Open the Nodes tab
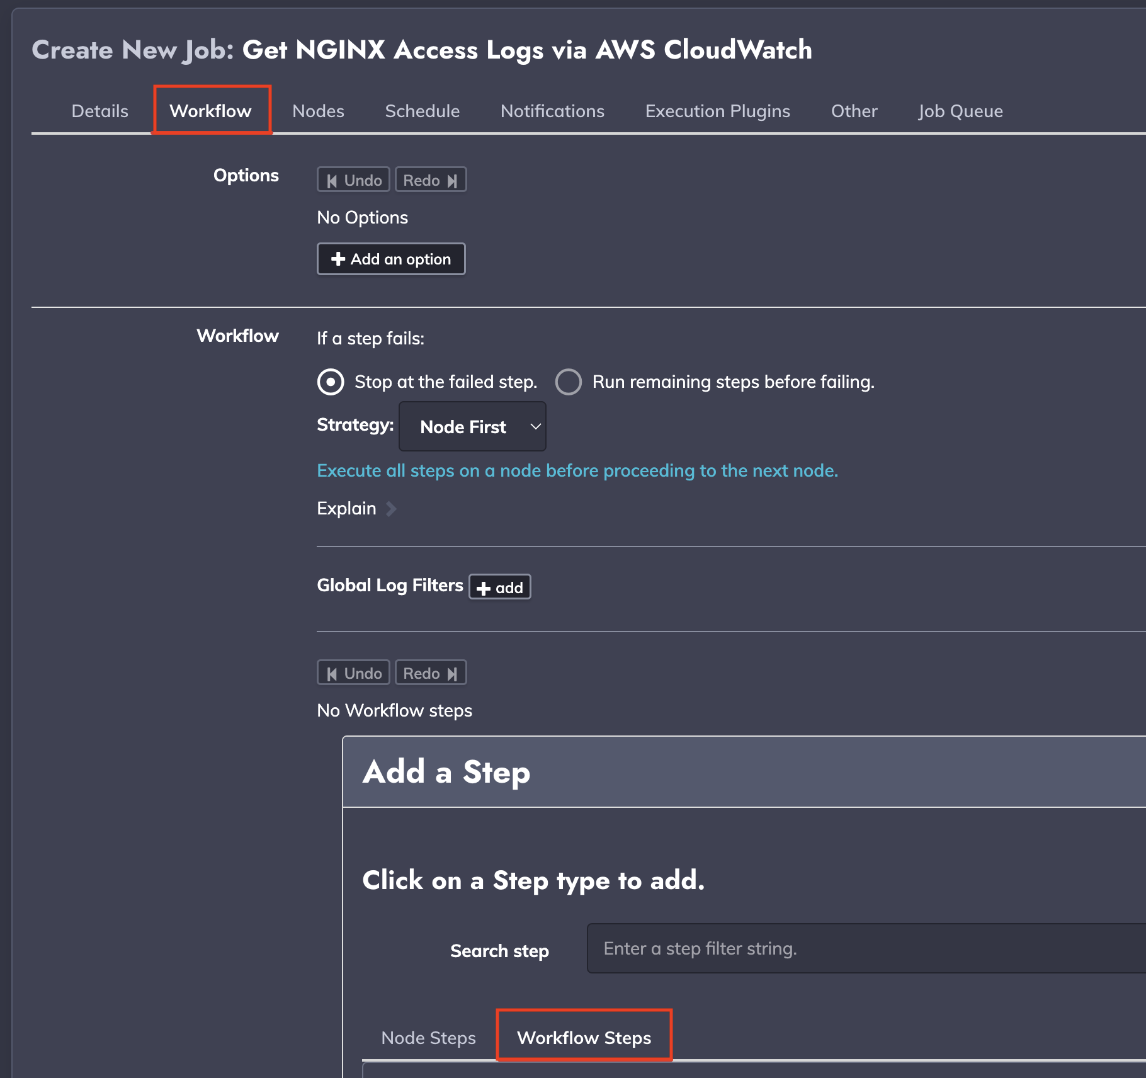Viewport: 1146px width, 1078px height. point(318,111)
